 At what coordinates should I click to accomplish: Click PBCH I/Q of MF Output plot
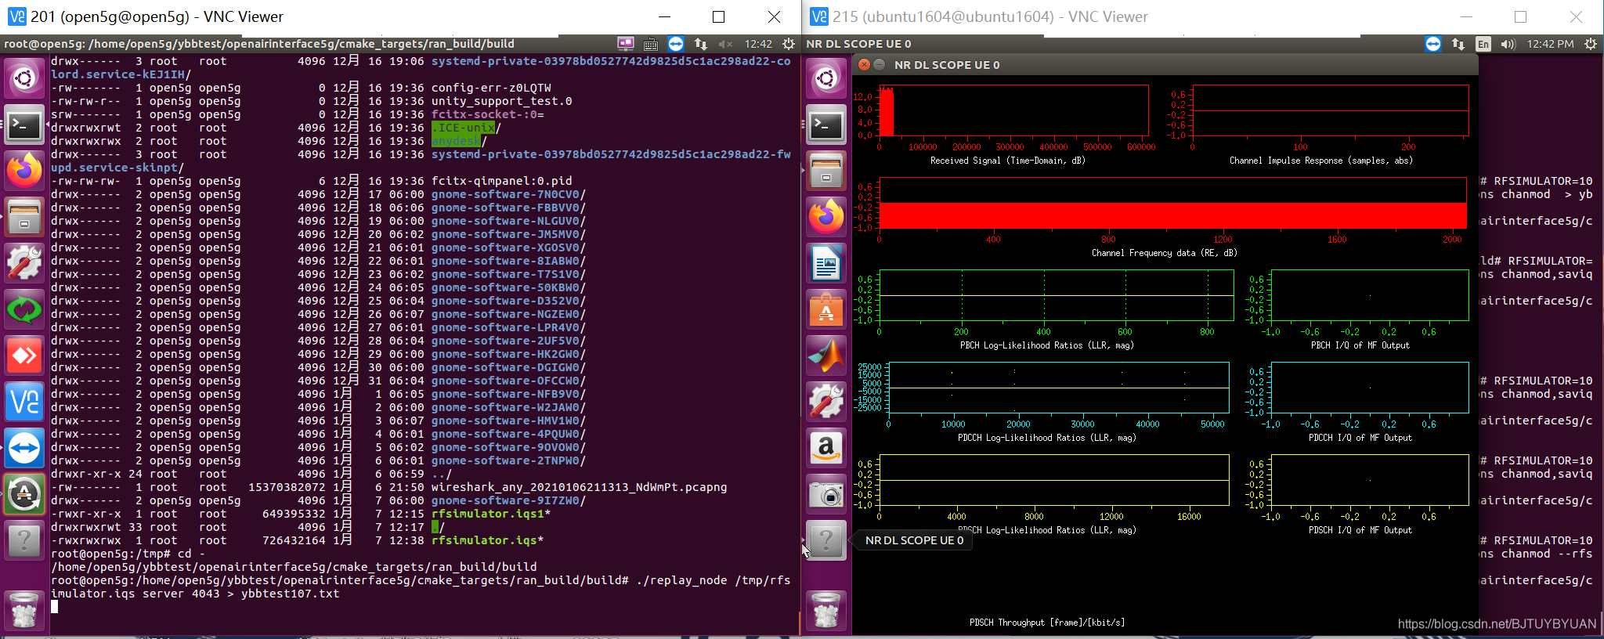coord(1370,295)
